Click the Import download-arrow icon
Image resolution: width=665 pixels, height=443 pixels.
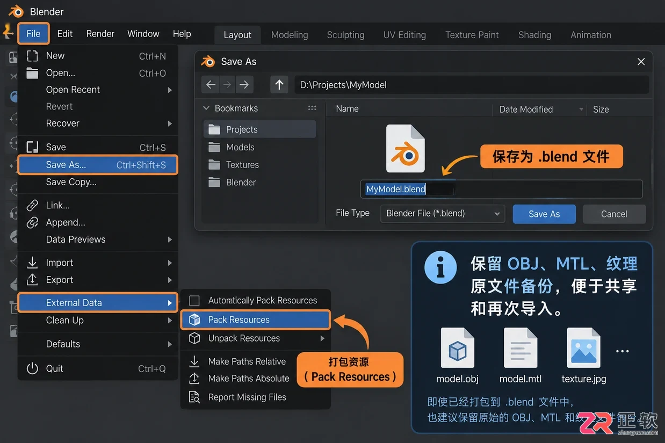[x=32, y=263]
